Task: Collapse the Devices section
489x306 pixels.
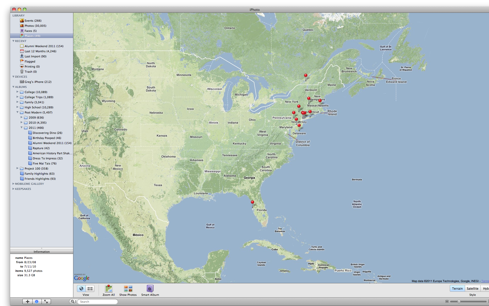Action: click(x=13, y=77)
